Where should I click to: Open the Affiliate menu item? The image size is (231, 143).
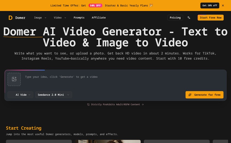(x=98, y=18)
